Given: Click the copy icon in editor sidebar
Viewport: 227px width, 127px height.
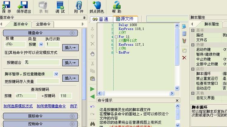Looking at the screenshot, I should (x=92, y=71).
